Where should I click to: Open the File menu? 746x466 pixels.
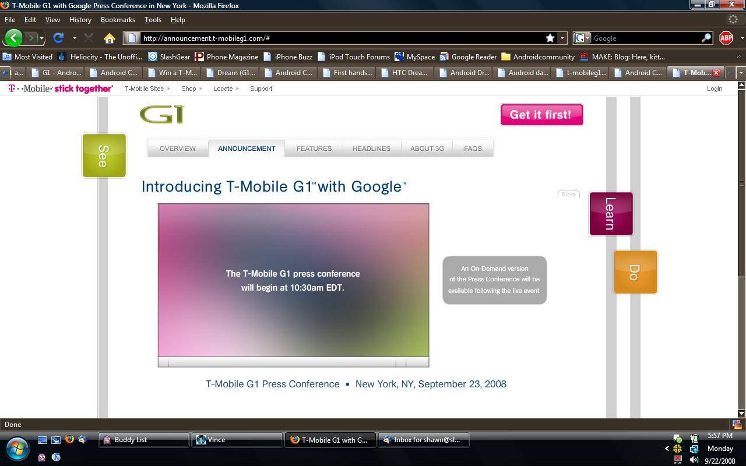[10, 19]
